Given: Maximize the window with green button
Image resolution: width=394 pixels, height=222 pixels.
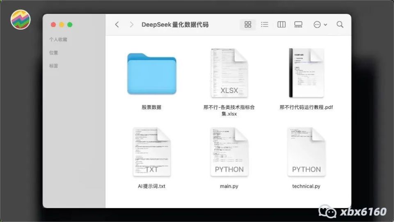Looking at the screenshot, I should click(70, 25).
